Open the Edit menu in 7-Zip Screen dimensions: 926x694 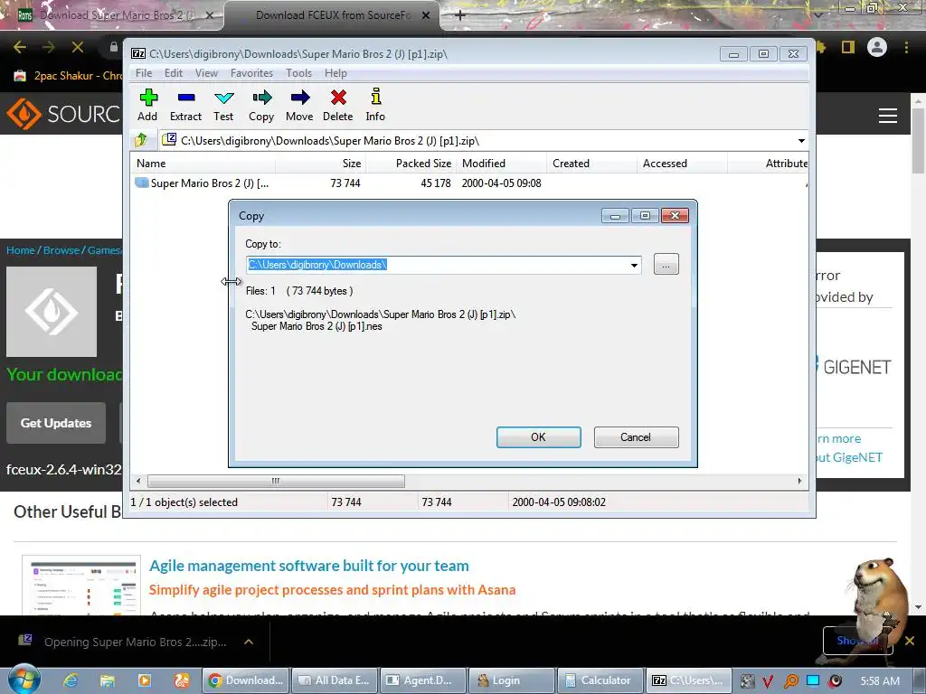click(x=173, y=73)
